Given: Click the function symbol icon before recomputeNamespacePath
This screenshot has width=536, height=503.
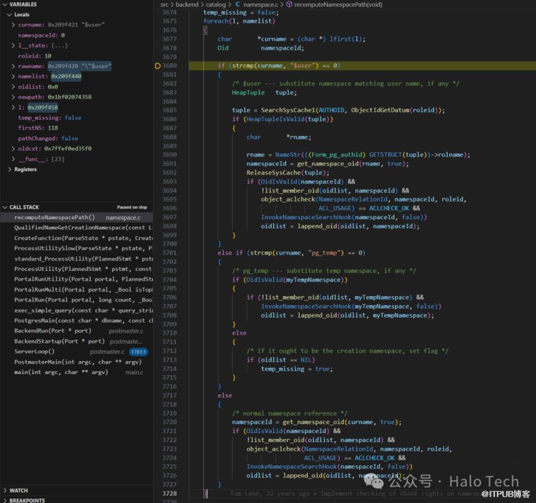Looking at the screenshot, I should (x=289, y=4).
